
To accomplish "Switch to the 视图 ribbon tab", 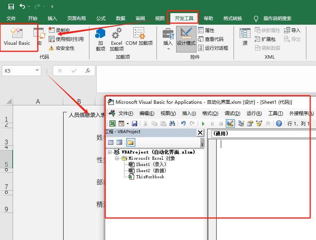I will coord(160,19).
